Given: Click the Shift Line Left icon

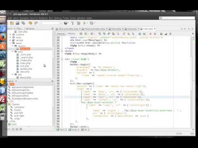Looking at the screenshot, I should coord(139,34).
